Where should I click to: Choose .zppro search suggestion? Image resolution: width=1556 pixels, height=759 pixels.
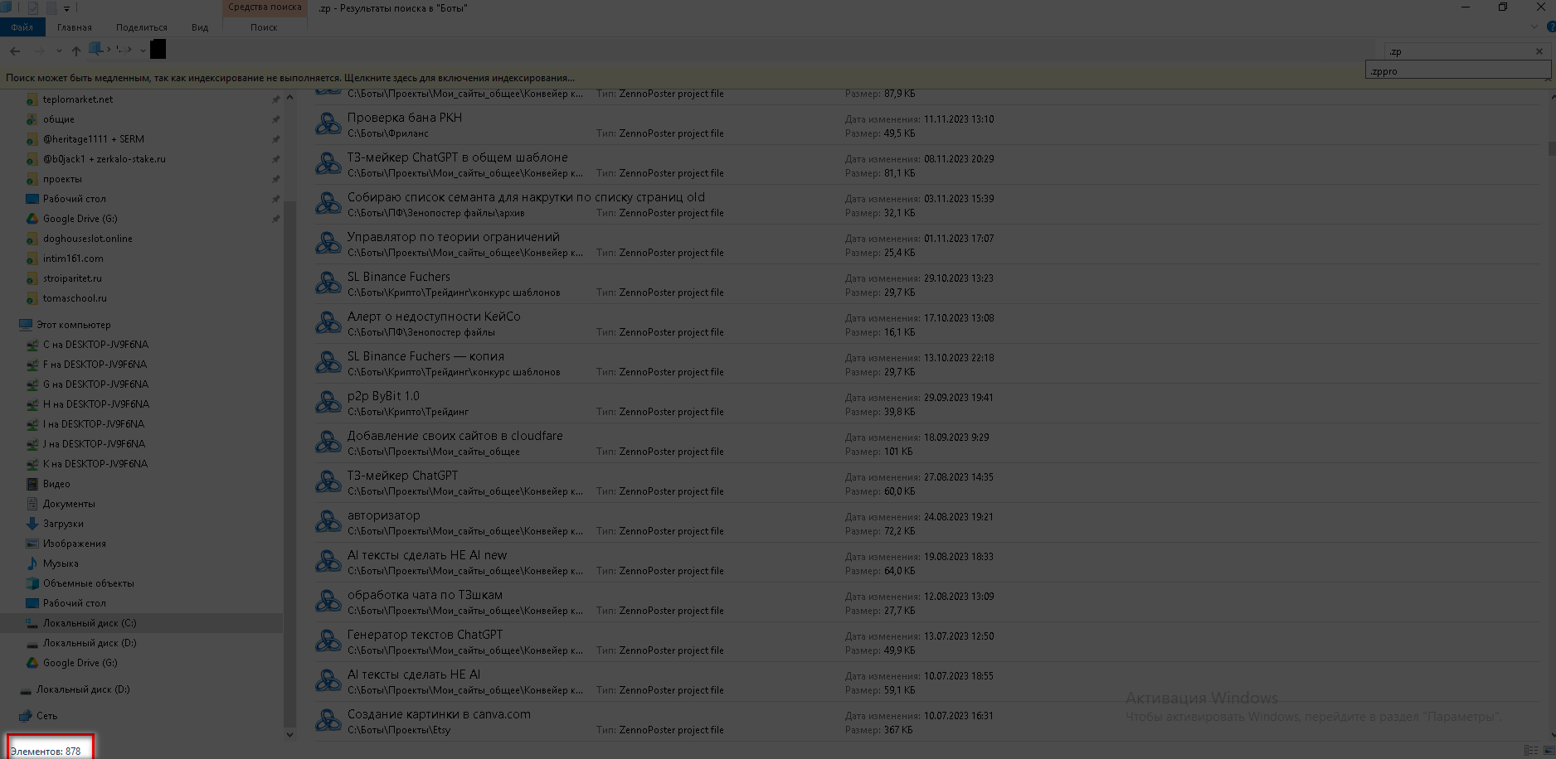point(1457,71)
